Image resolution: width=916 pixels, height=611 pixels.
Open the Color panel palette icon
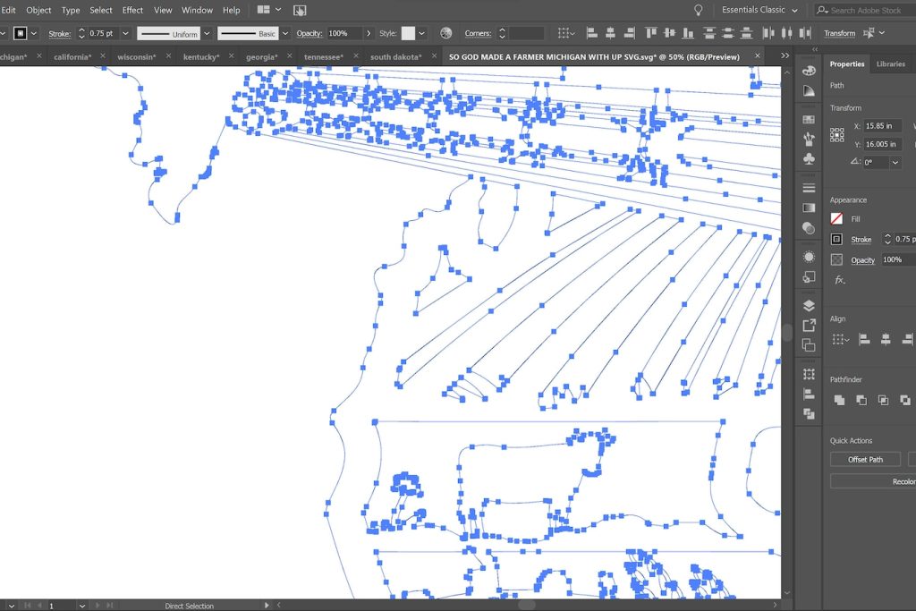[x=809, y=71]
